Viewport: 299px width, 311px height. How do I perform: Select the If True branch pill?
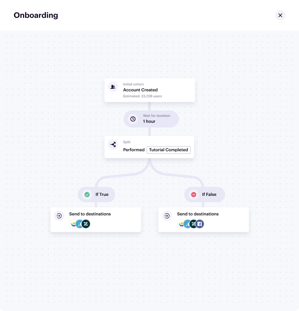tap(96, 195)
